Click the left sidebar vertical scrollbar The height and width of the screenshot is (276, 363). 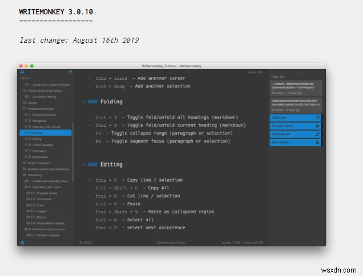coord(73,152)
